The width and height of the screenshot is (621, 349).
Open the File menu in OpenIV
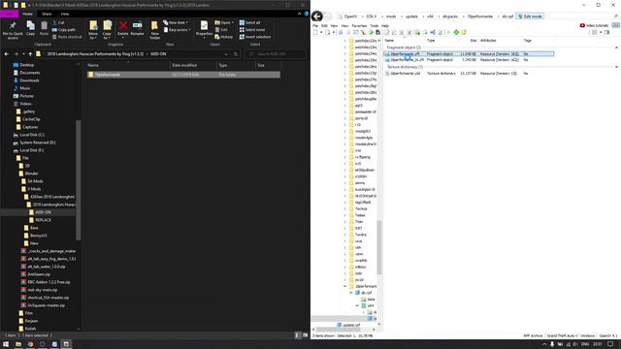[x=315, y=26]
